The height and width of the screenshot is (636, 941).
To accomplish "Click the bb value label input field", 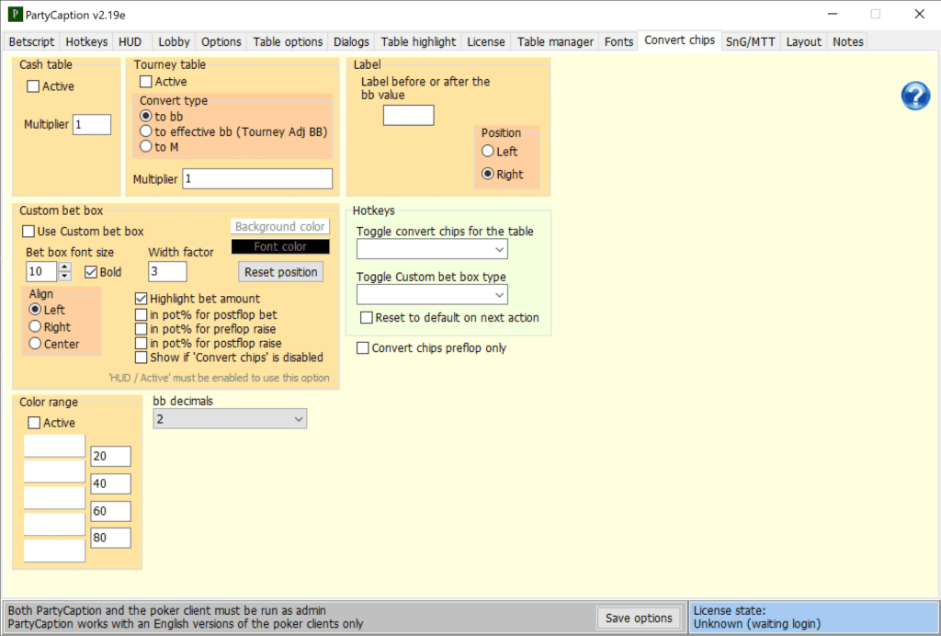I will point(408,115).
